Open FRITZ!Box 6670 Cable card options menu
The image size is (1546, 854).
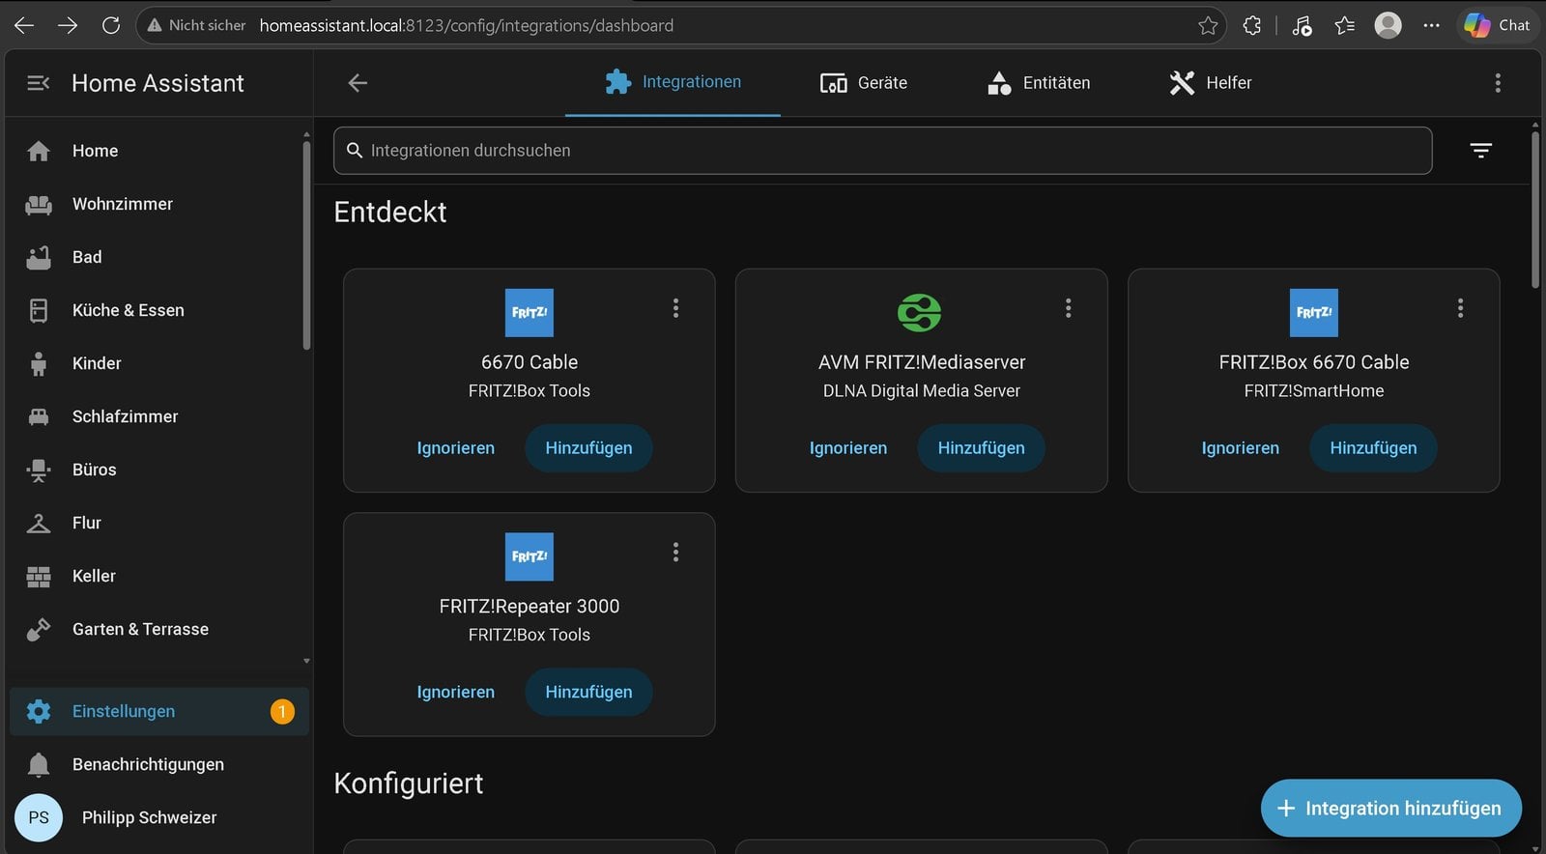(x=1460, y=308)
